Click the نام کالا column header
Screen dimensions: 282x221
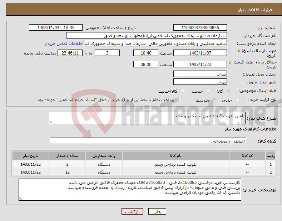(x=175, y=156)
